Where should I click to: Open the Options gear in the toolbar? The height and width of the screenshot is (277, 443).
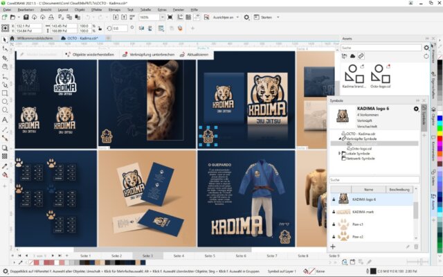pos(246,17)
